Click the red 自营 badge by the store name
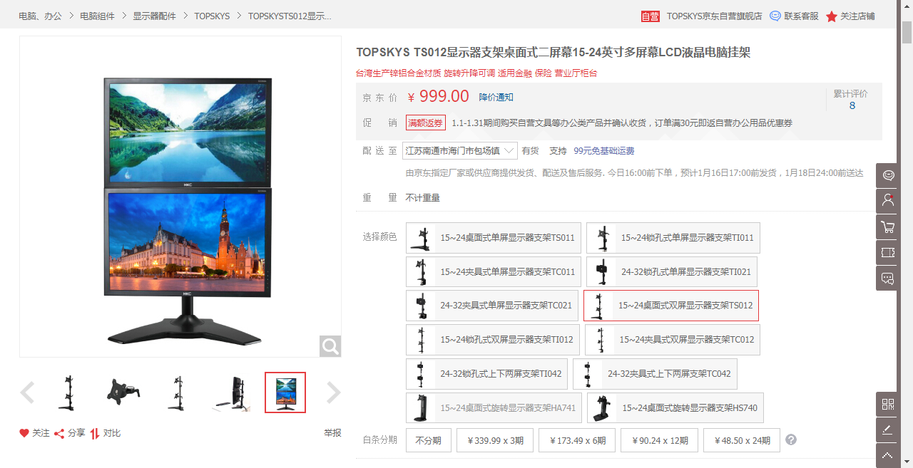Screen dimensions: 913x468 651,16
